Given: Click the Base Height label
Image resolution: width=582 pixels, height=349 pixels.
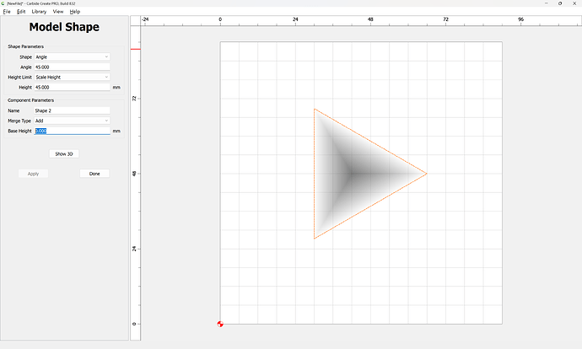Looking at the screenshot, I should (19, 131).
